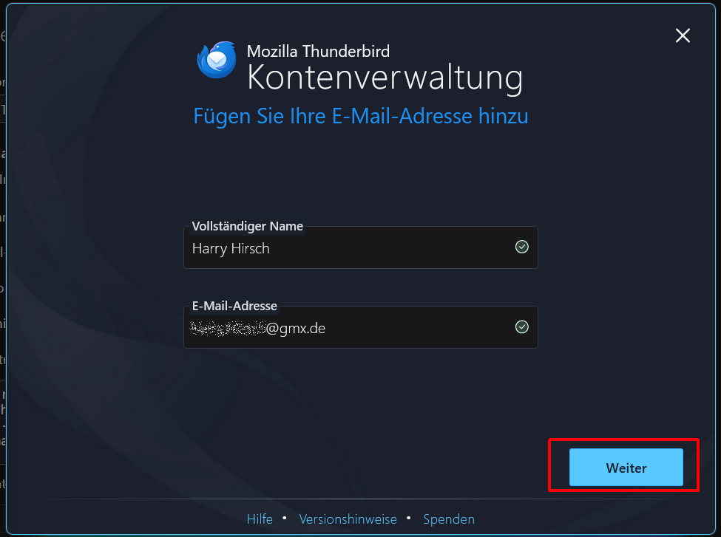
Task: Place cursor in the '@gmx.de' text
Action: [x=296, y=329]
